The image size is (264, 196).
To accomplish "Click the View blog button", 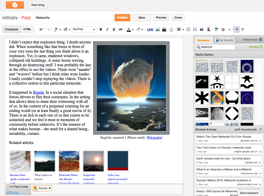I will tap(38, 5).
